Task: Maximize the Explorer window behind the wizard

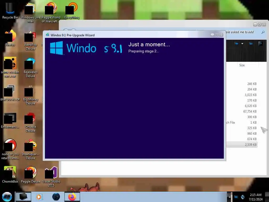Action: pos(260,25)
